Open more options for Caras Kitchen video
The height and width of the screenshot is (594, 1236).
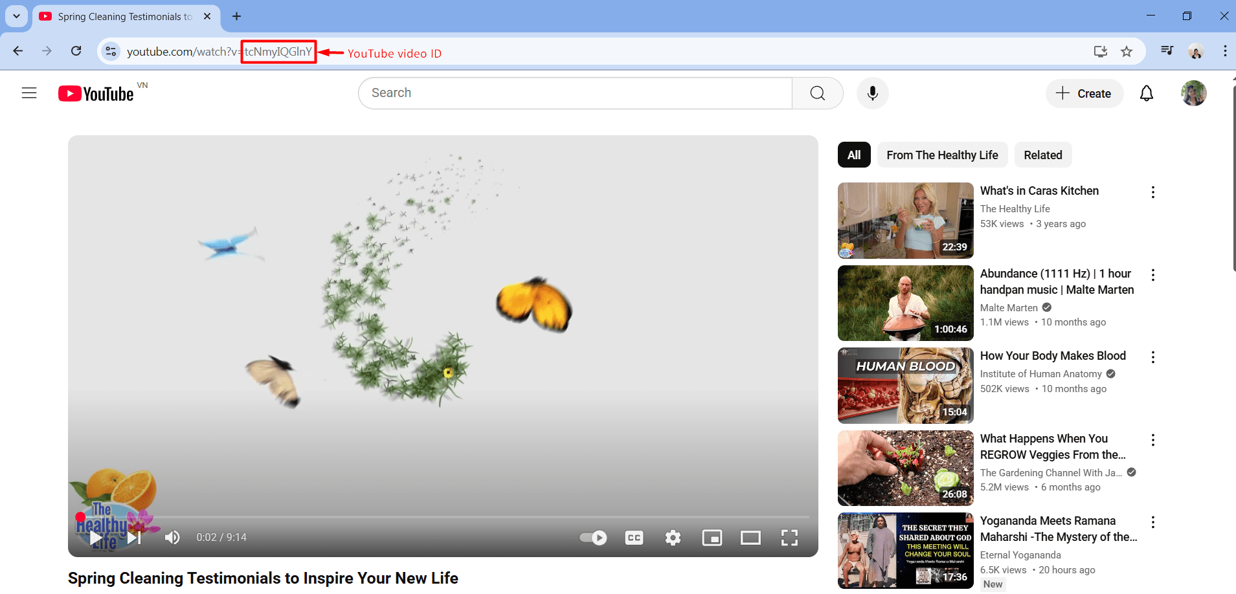pos(1152,192)
